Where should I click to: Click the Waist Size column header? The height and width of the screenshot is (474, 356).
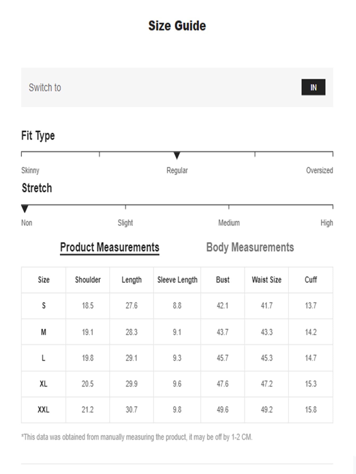pyautogui.click(x=266, y=280)
